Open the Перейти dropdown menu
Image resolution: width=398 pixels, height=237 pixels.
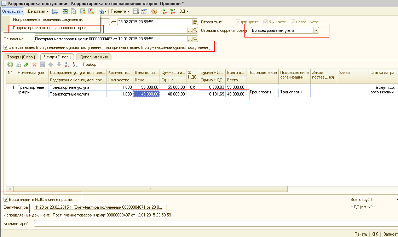click(120, 11)
